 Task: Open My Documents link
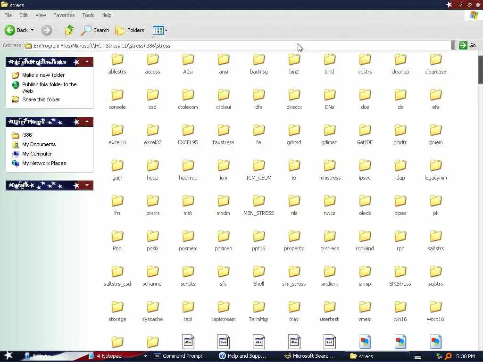click(x=39, y=144)
